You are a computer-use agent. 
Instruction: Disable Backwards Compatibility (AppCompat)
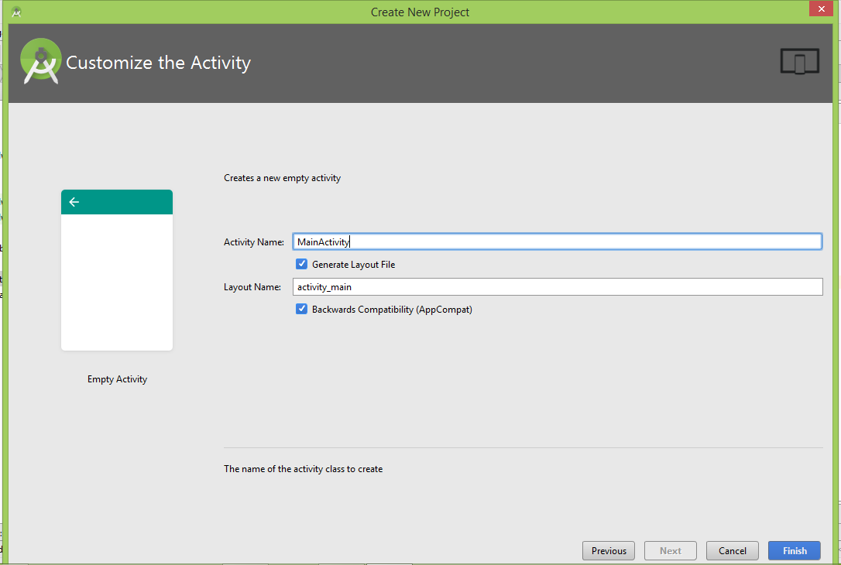301,308
